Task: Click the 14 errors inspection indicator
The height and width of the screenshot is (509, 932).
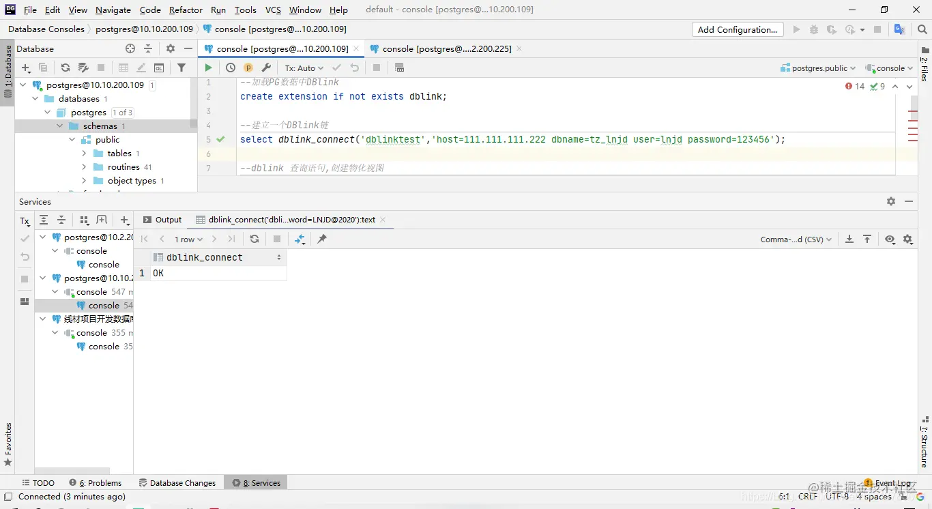Action: click(854, 86)
